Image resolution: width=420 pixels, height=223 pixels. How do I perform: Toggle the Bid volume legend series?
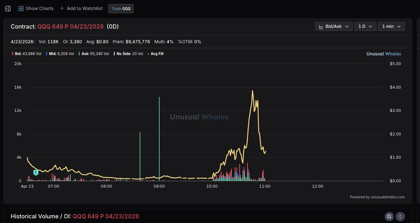[27, 54]
